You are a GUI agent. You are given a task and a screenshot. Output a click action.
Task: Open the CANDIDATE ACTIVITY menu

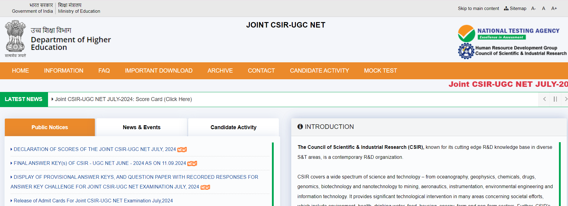pyautogui.click(x=319, y=70)
